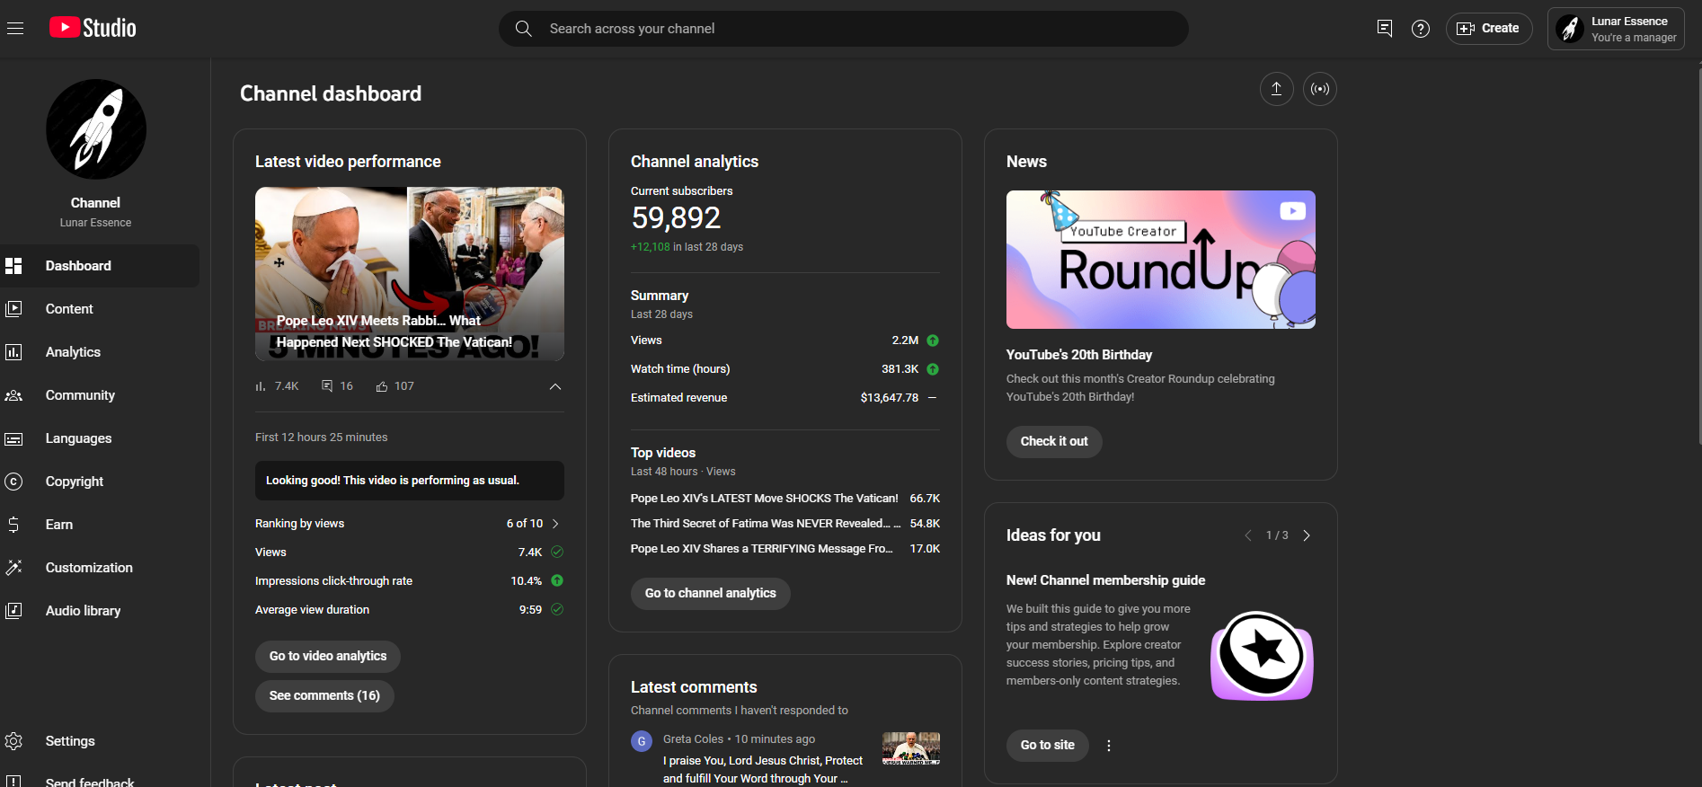
Task: Open the hamburger navigation menu
Action: coord(14,29)
